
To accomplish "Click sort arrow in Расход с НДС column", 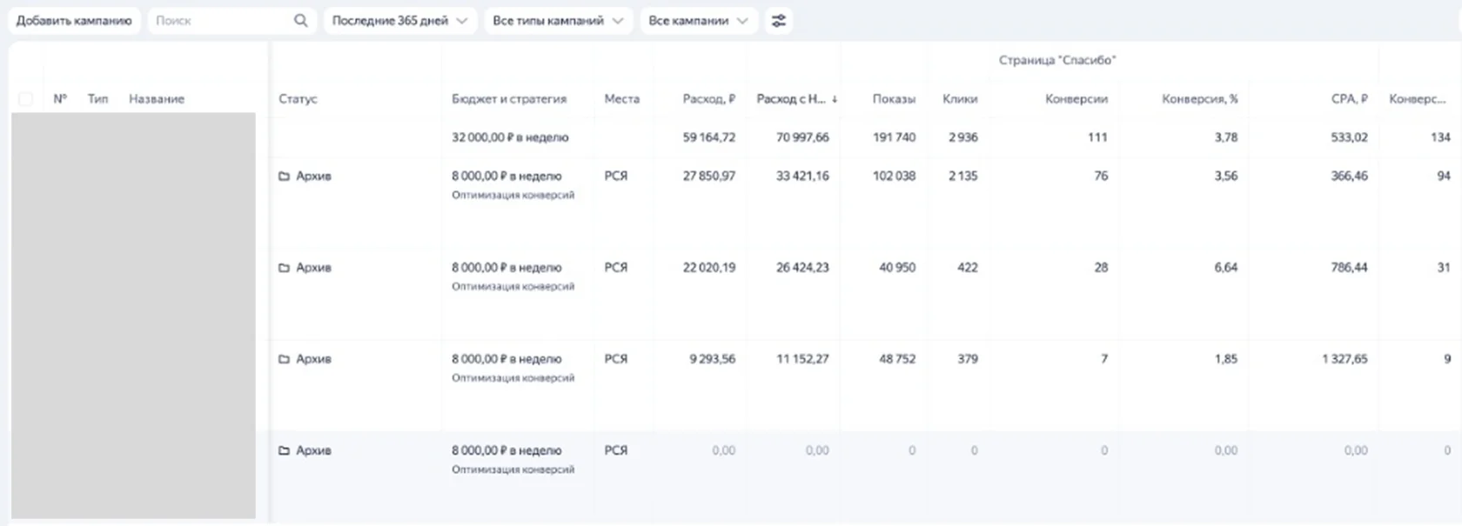I will tap(835, 99).
